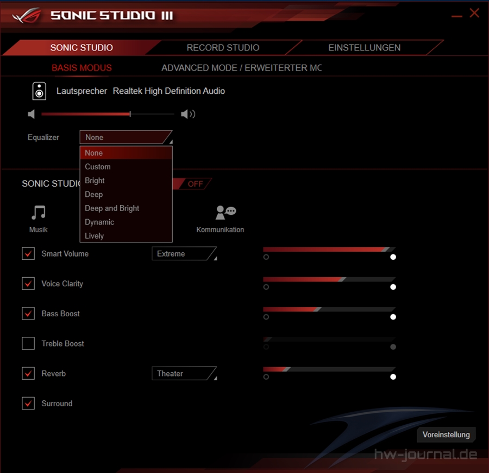Click the mute speaker icon left of volume

click(x=31, y=114)
